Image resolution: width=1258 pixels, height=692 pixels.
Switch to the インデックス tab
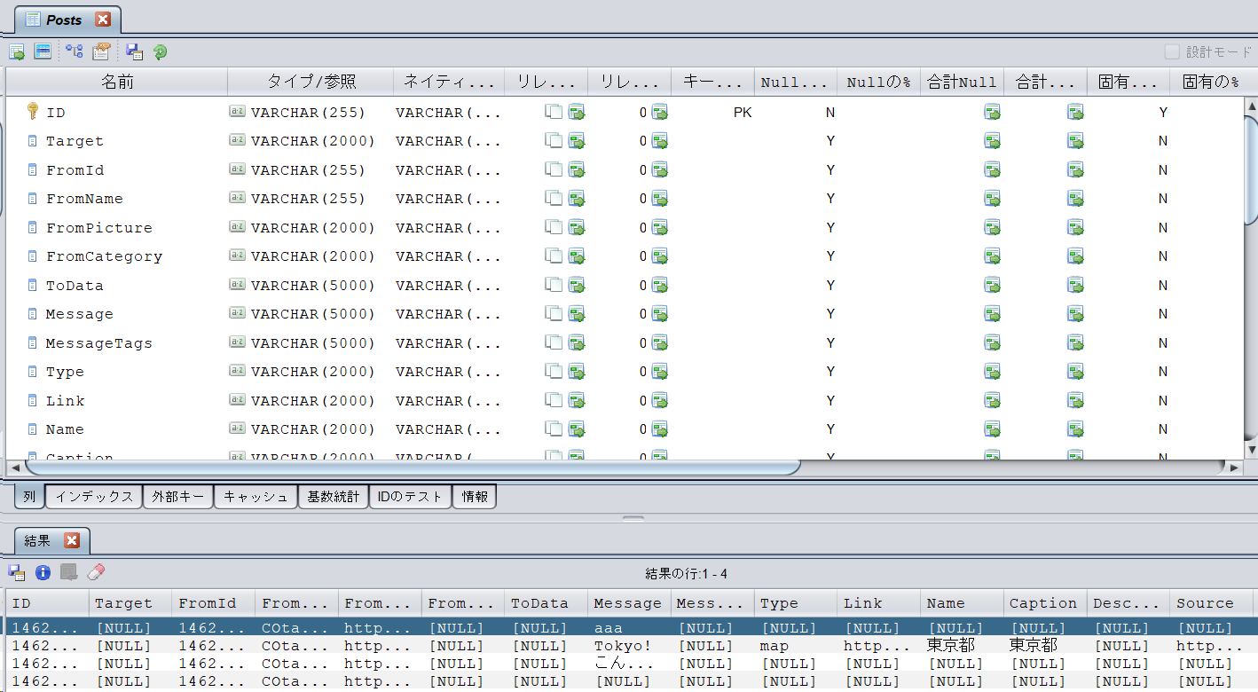pos(94,497)
